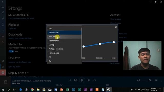Go back using the back arrow
164x92 pixels.
pos(3,2)
